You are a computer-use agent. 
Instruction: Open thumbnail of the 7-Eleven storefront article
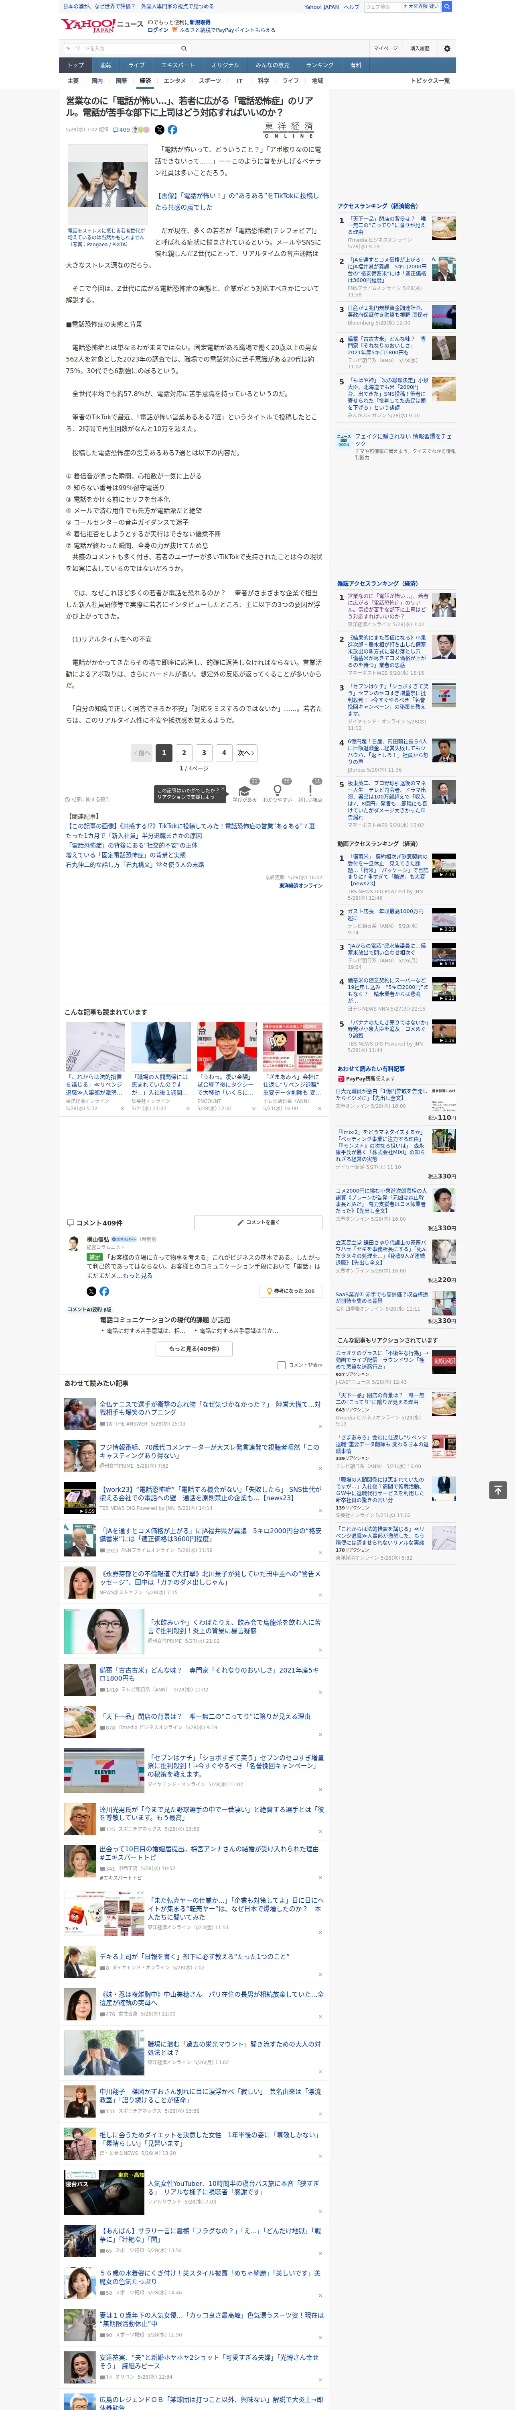coord(104,1771)
